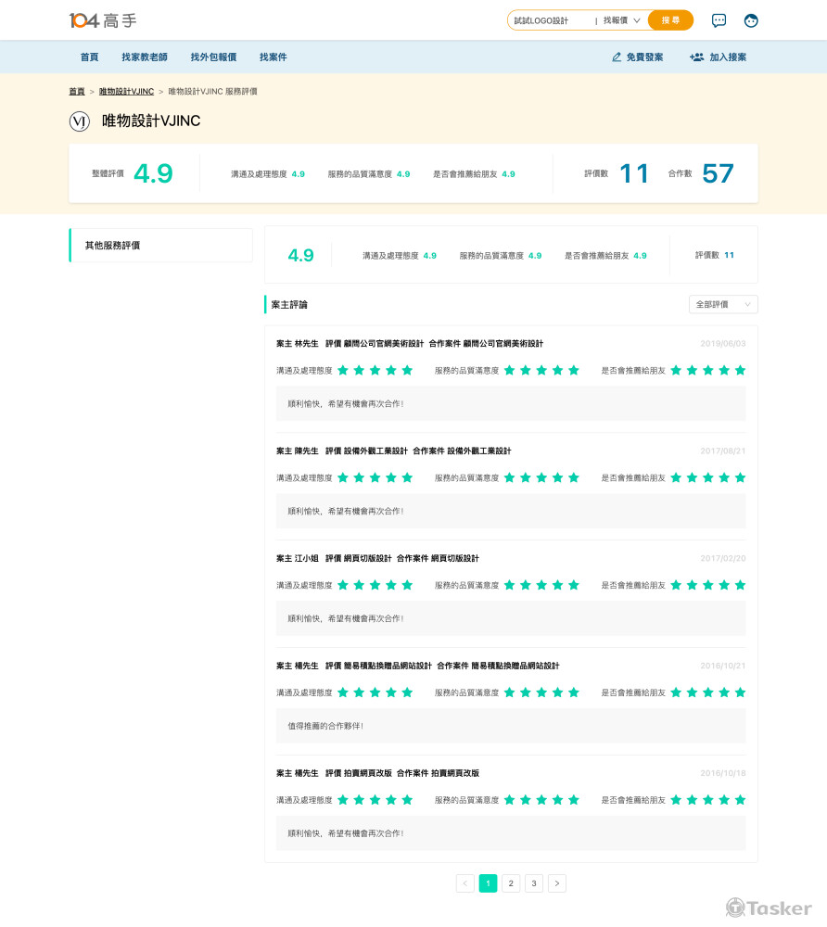Open the chat messages icon
The image size is (827, 927).
[719, 20]
